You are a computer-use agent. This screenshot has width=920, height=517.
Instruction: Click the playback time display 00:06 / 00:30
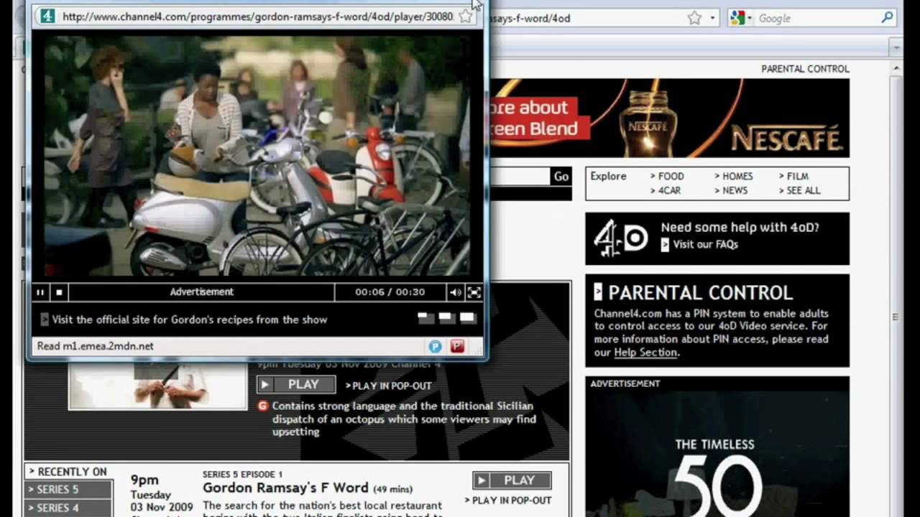click(390, 292)
